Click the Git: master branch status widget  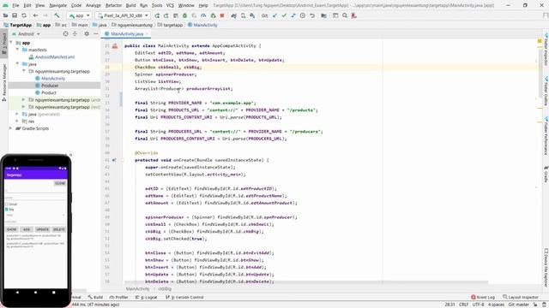coord(518,305)
